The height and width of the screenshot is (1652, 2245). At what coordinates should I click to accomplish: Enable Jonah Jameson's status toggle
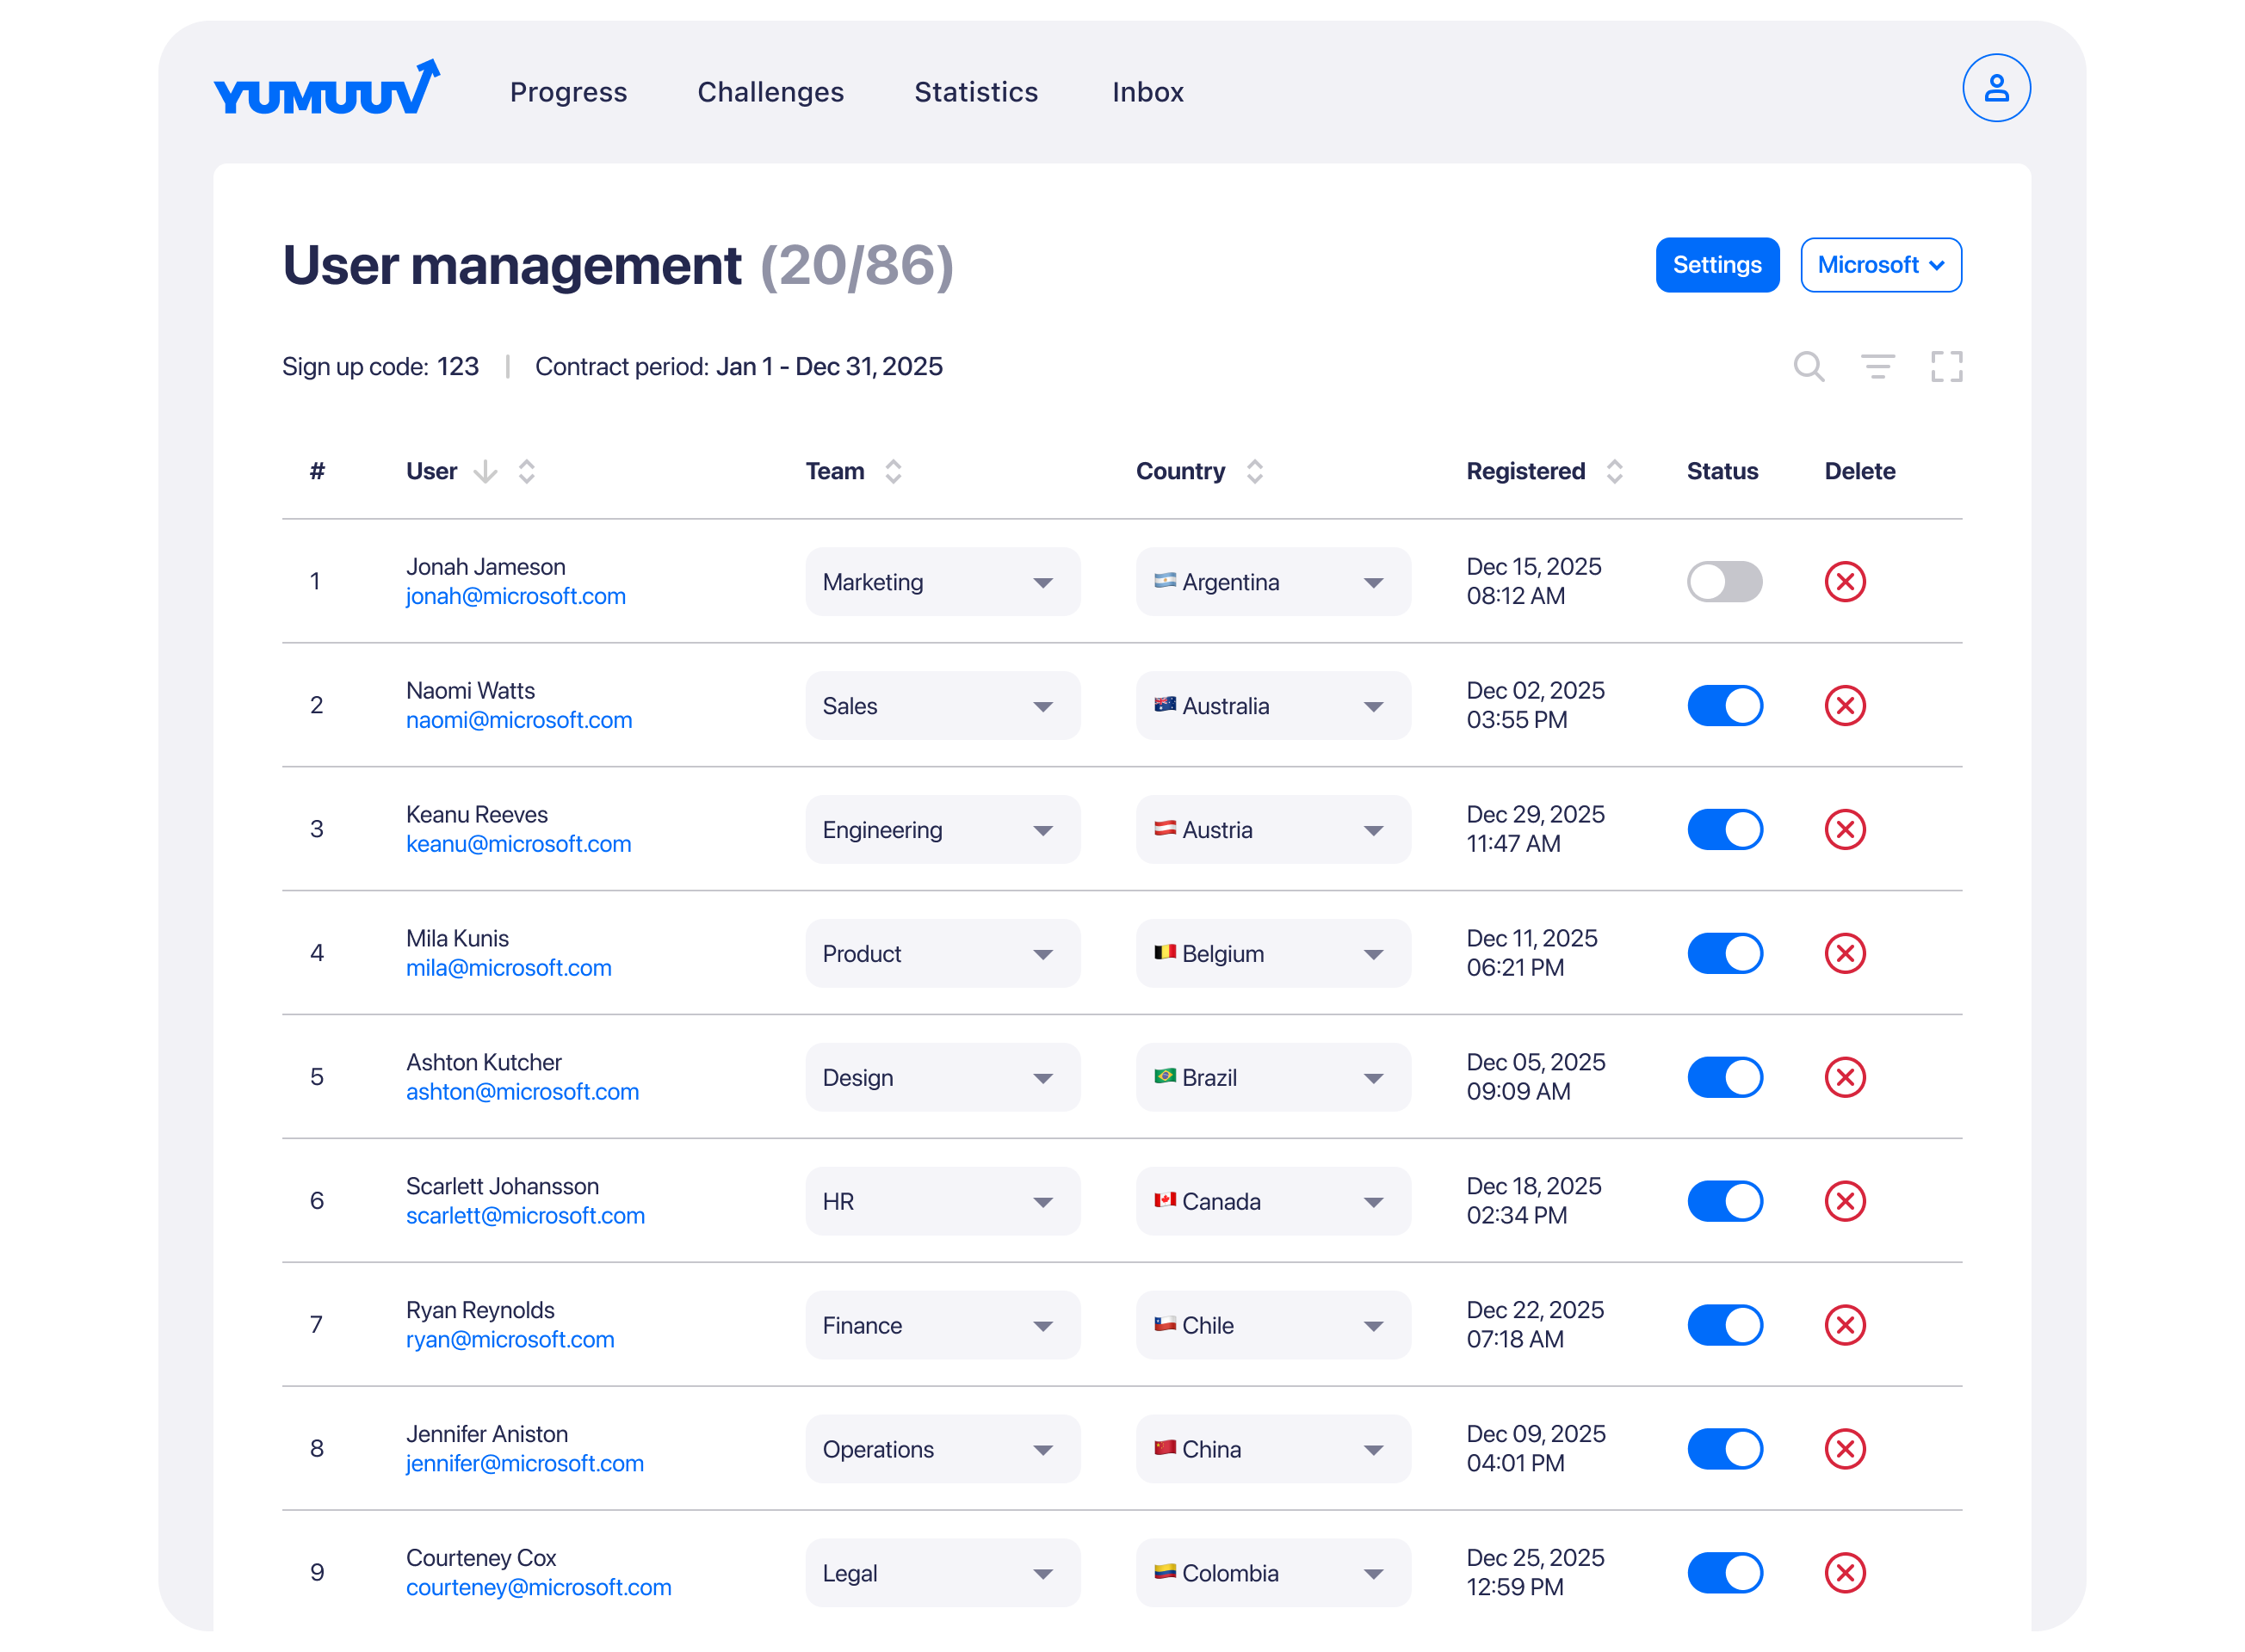coord(1723,582)
